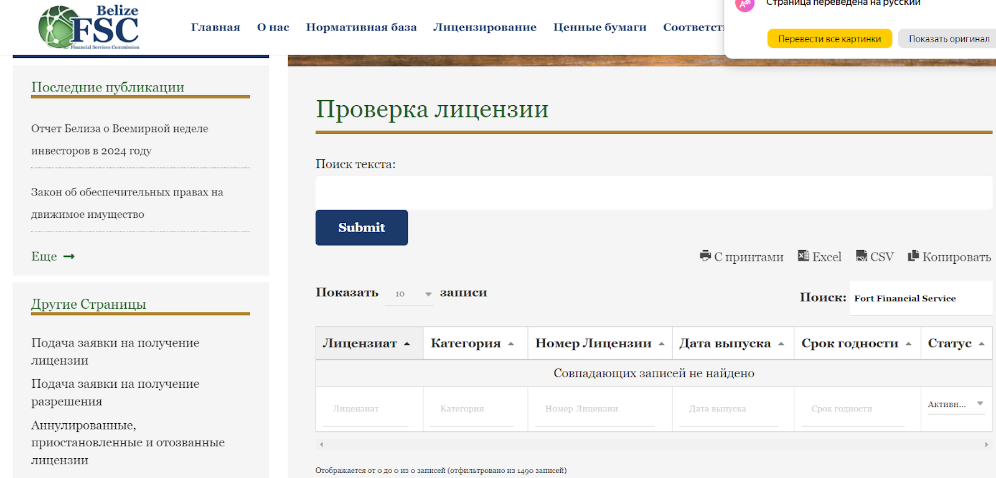Sort by Лицензиат column arrow

coord(407,344)
